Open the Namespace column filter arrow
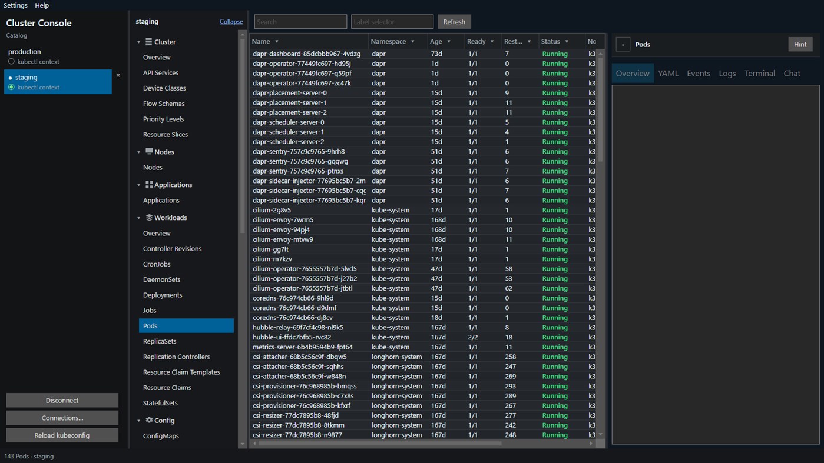The height and width of the screenshot is (463, 824). coord(412,42)
